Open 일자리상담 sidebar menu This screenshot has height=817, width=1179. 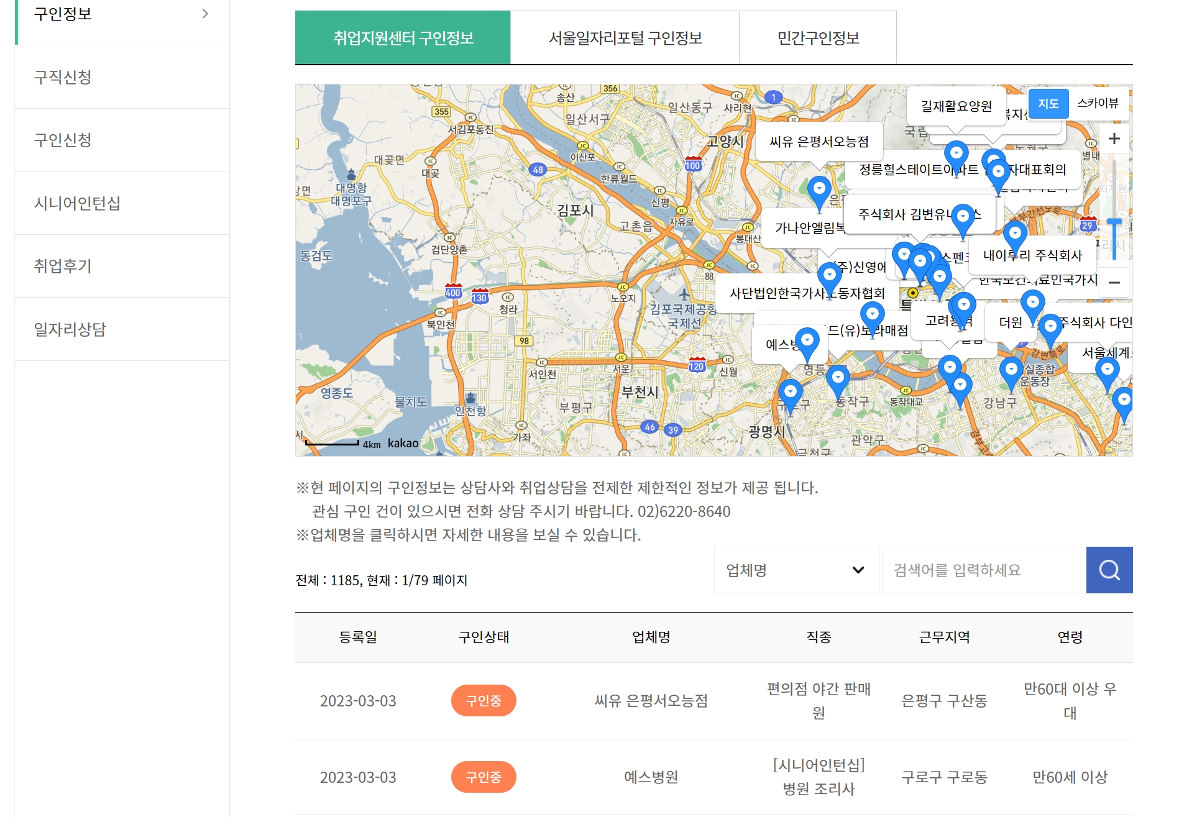point(122,329)
